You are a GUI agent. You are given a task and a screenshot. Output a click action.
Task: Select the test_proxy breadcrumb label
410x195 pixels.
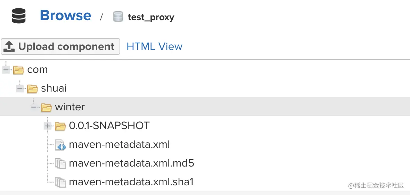[151, 17]
